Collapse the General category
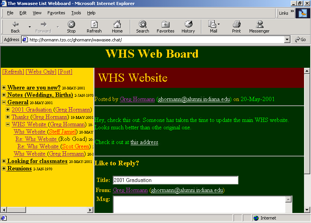Viewport: 311px width, 223px height. [x=4, y=103]
